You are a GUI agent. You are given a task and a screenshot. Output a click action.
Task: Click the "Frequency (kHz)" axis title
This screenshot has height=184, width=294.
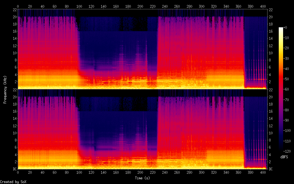tap(5, 89)
